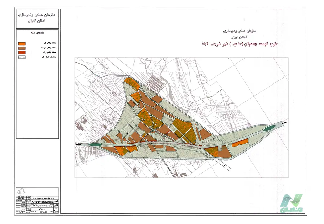Click the organization name header in top-left box
324x224 pixels.
tap(37, 17)
